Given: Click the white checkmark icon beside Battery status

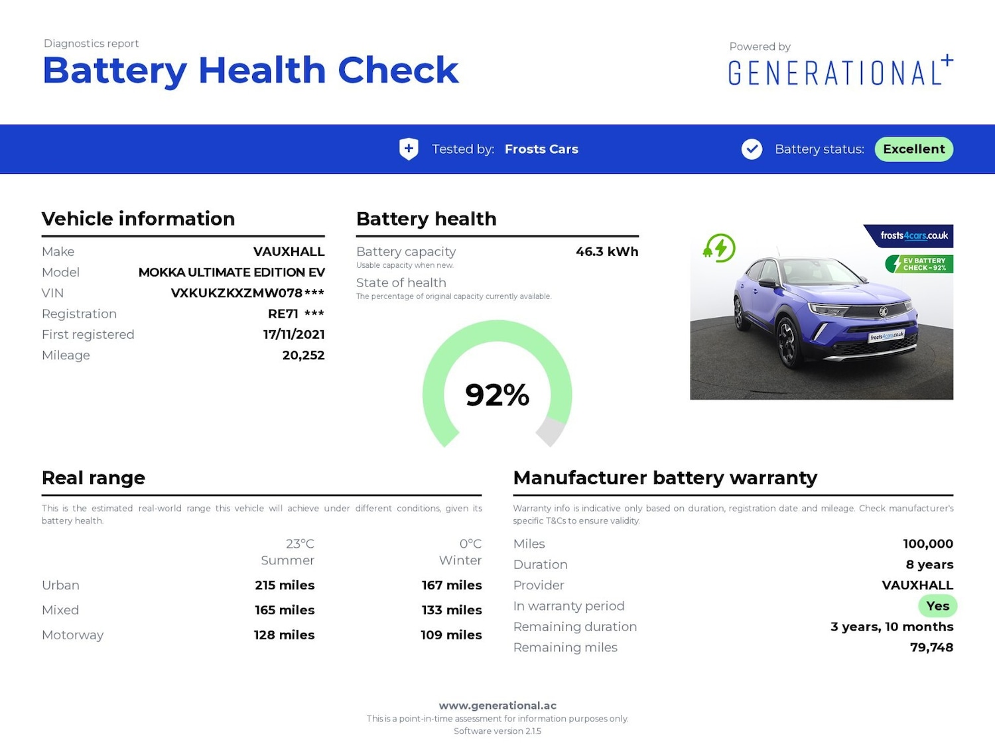Looking at the screenshot, I should (x=752, y=149).
